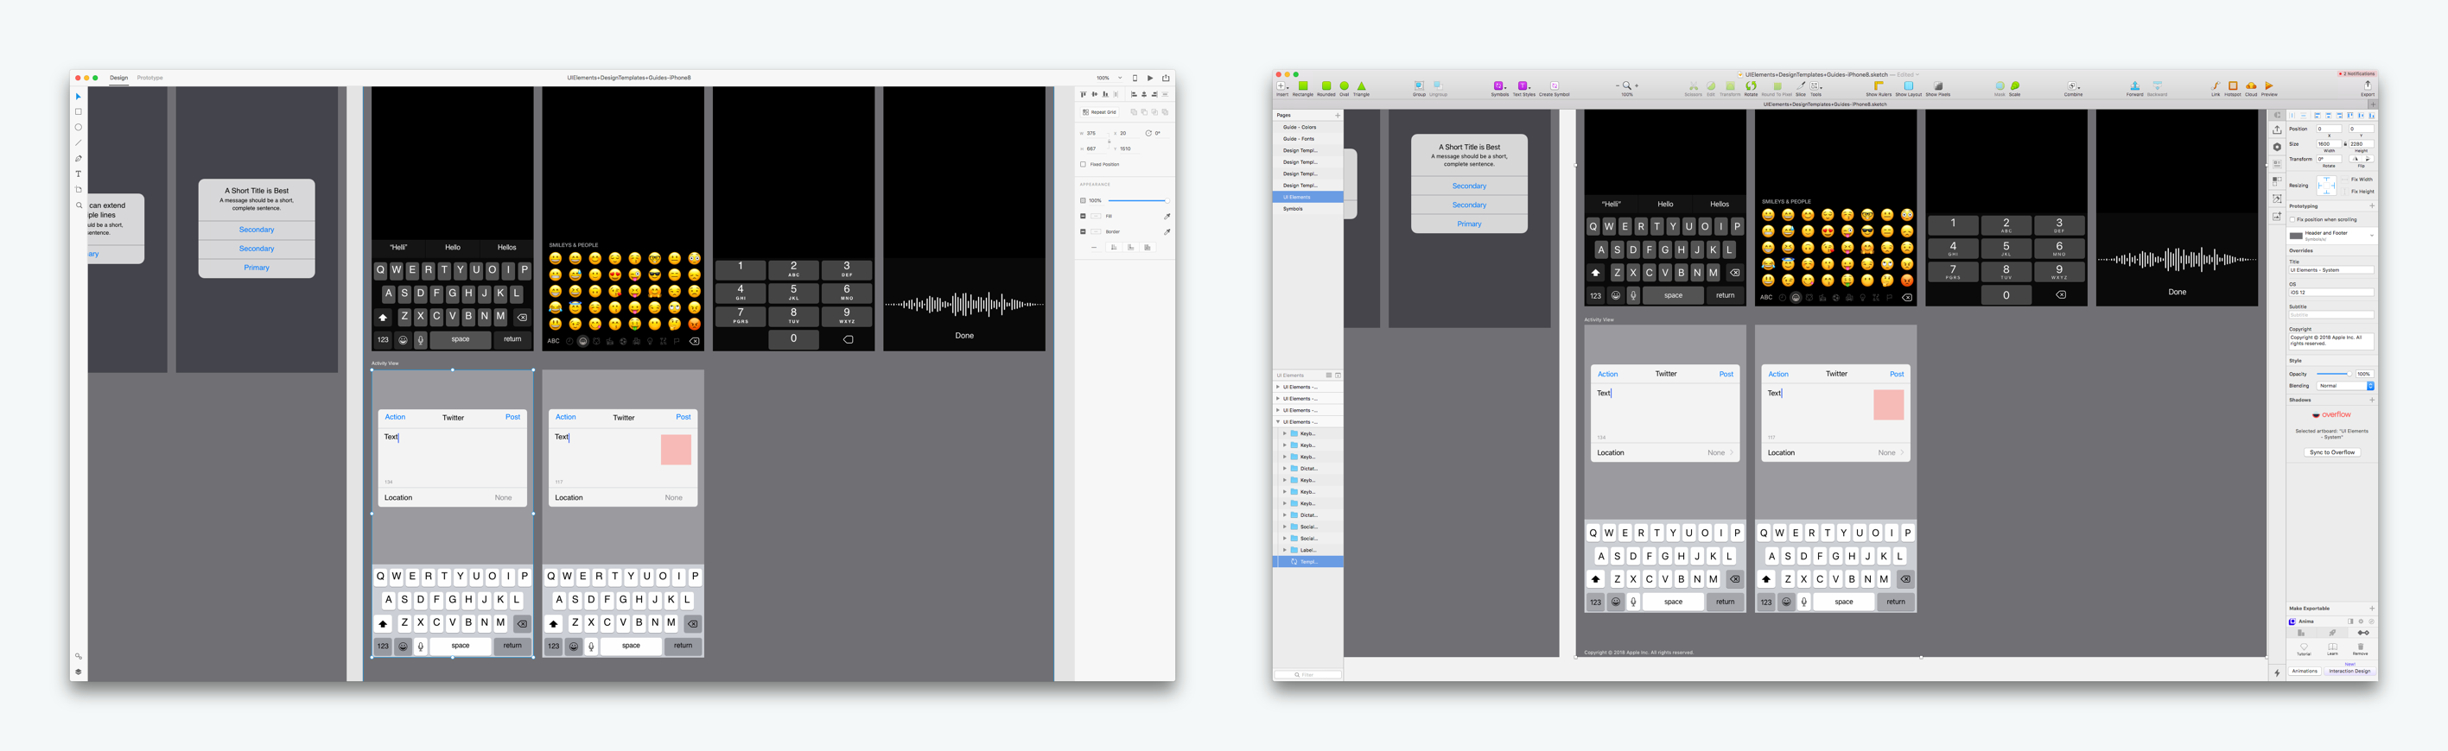The width and height of the screenshot is (2448, 751).
Task: Switch to Animations tab in Anima panel
Action: pos(2305,672)
